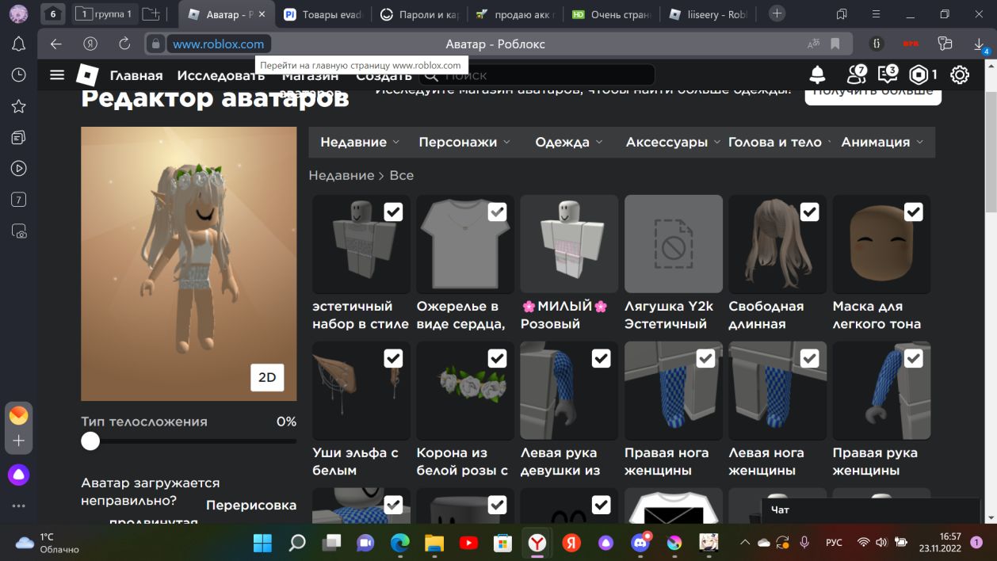Expand the 'Анимация' category dropdown
Screen dimensions: 997x561
882,142
